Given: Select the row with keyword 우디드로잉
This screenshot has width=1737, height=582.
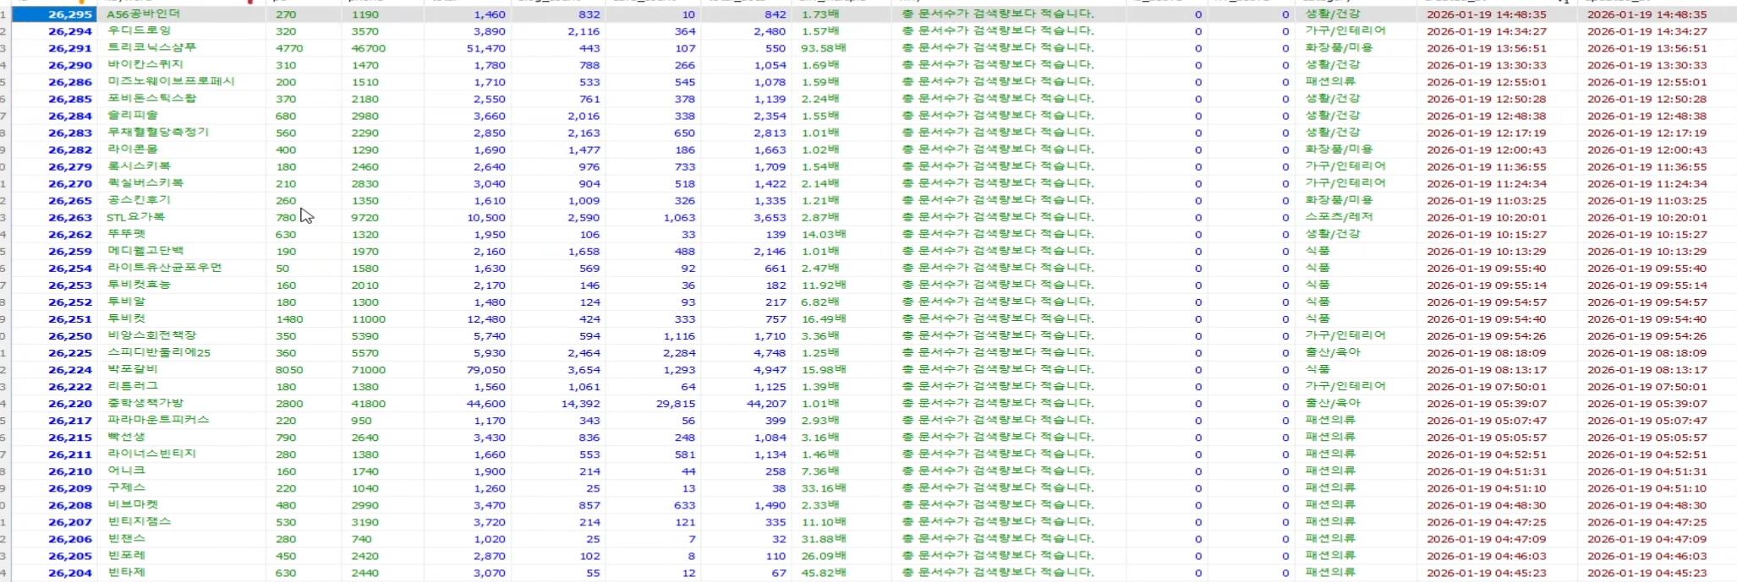Looking at the screenshot, I should 139,31.
